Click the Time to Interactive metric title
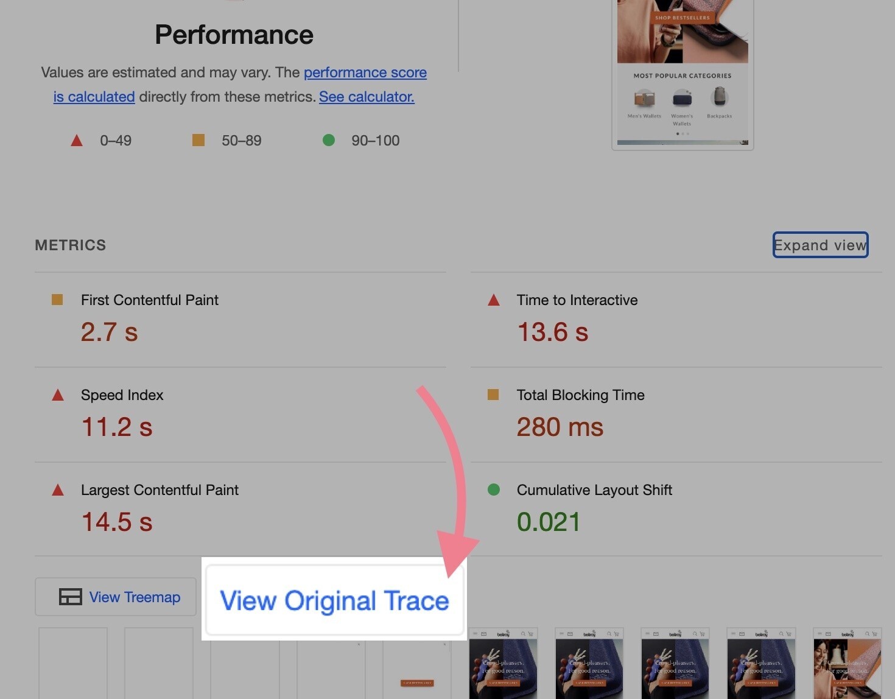The height and width of the screenshot is (699, 895). point(577,300)
